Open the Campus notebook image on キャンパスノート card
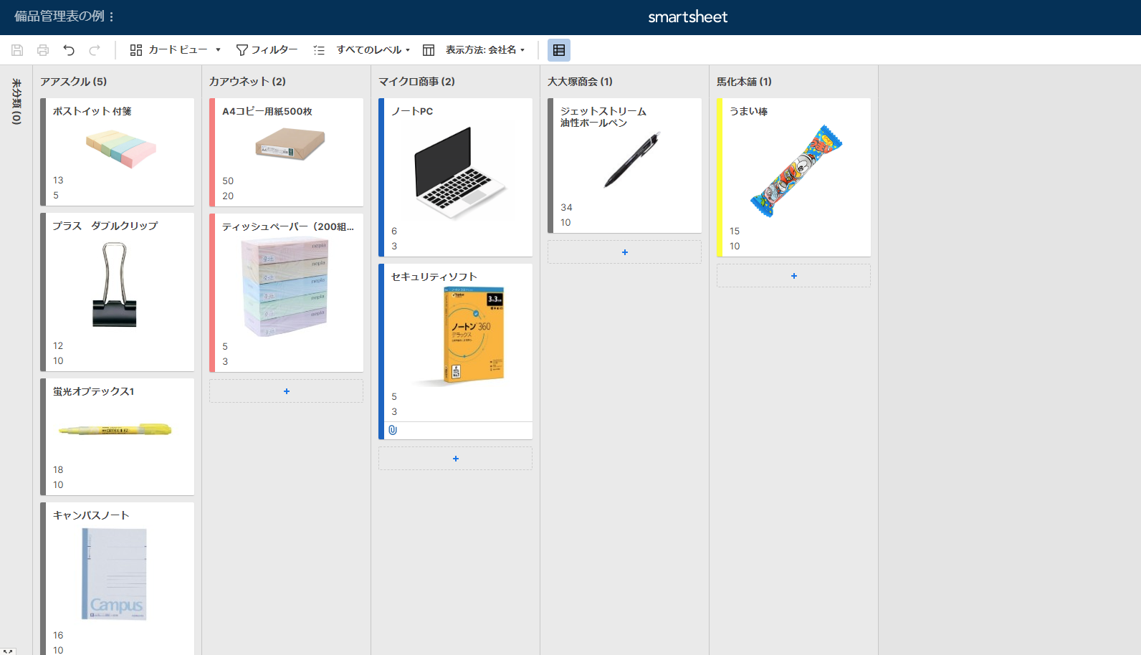This screenshot has width=1141, height=655. point(115,574)
